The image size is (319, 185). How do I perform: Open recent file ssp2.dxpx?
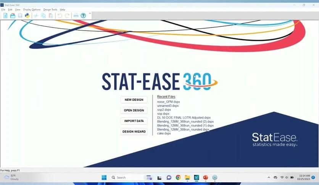point(164,110)
